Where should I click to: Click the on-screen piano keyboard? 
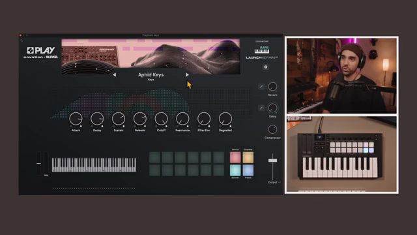pos(94,164)
